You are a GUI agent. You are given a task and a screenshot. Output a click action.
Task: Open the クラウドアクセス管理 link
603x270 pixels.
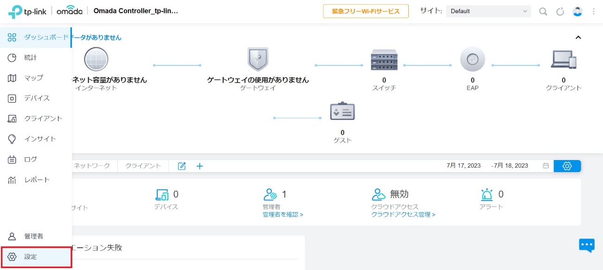[403, 215]
